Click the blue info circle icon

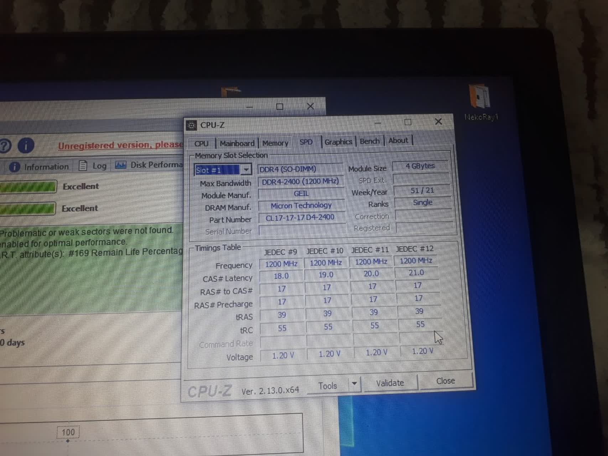point(26,145)
